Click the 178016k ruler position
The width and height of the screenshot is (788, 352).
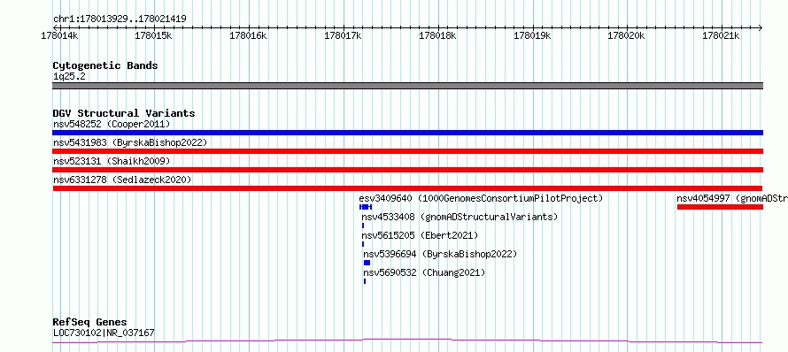point(248,36)
